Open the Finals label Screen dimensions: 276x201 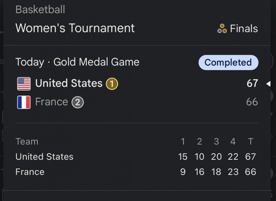tap(244, 29)
